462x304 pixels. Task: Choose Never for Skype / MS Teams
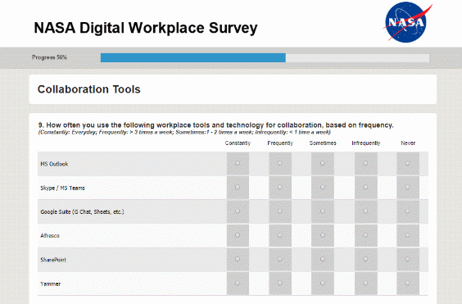(407, 187)
